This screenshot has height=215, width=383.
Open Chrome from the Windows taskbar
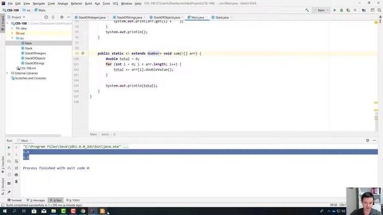(83, 211)
